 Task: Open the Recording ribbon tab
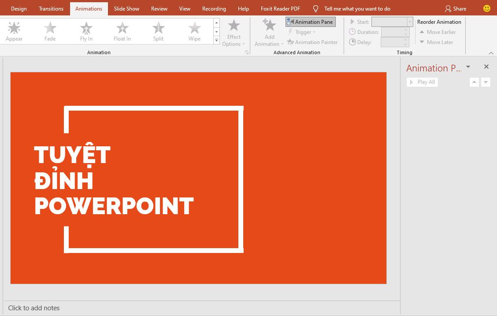click(x=214, y=8)
